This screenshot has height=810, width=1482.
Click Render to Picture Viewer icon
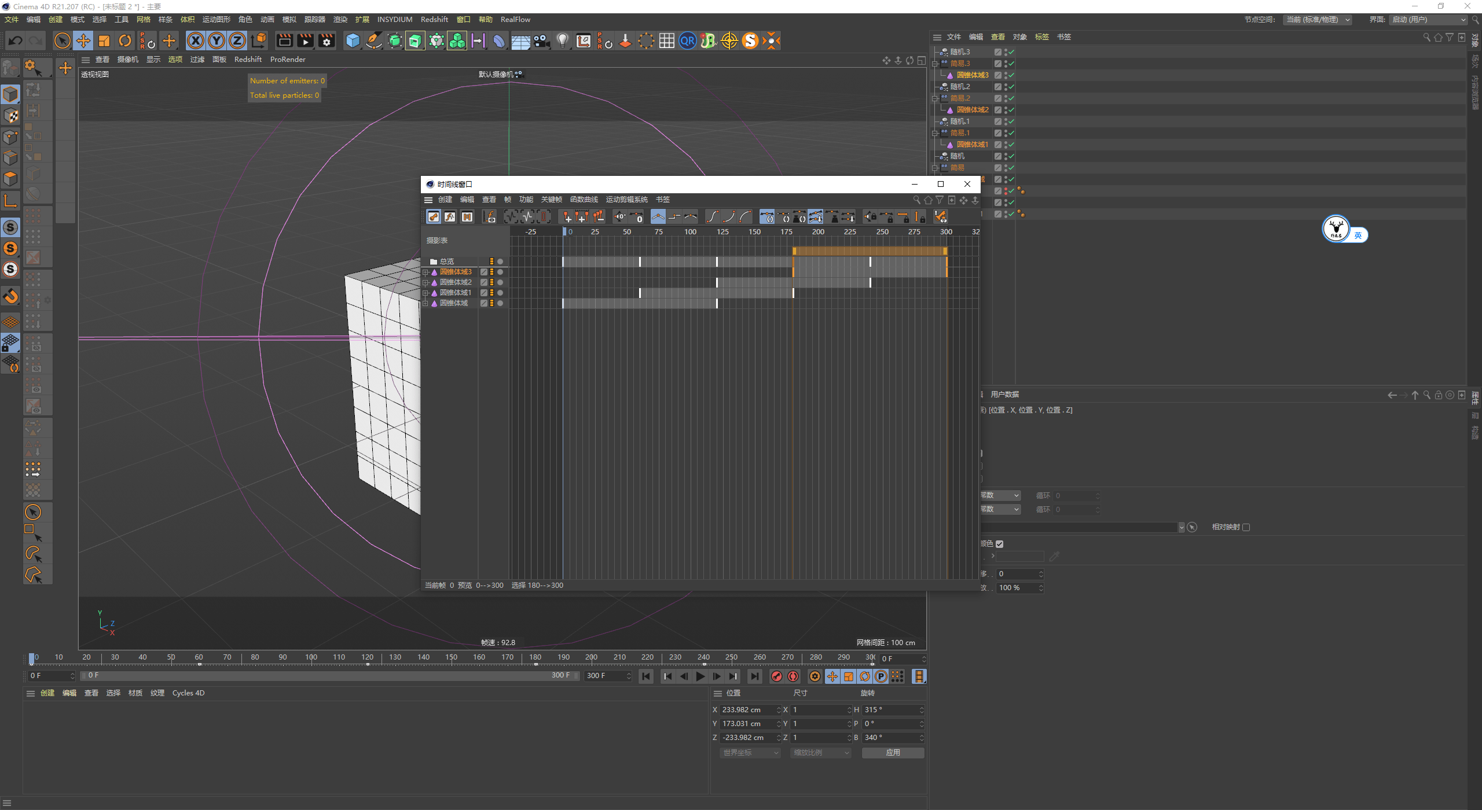pos(305,41)
